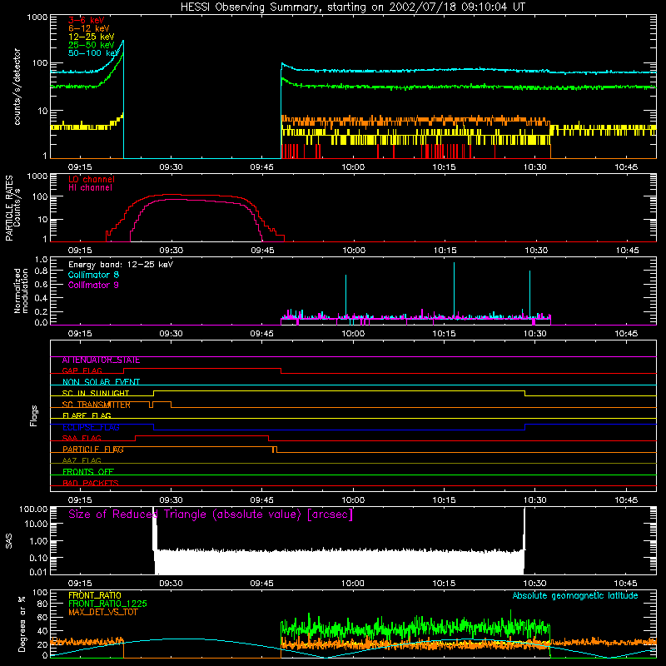Click the SAA_FLAG label
Viewport: 666px width, 666px height.
[82, 439]
